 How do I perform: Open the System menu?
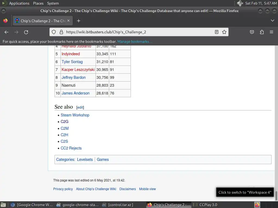coord(53,3)
